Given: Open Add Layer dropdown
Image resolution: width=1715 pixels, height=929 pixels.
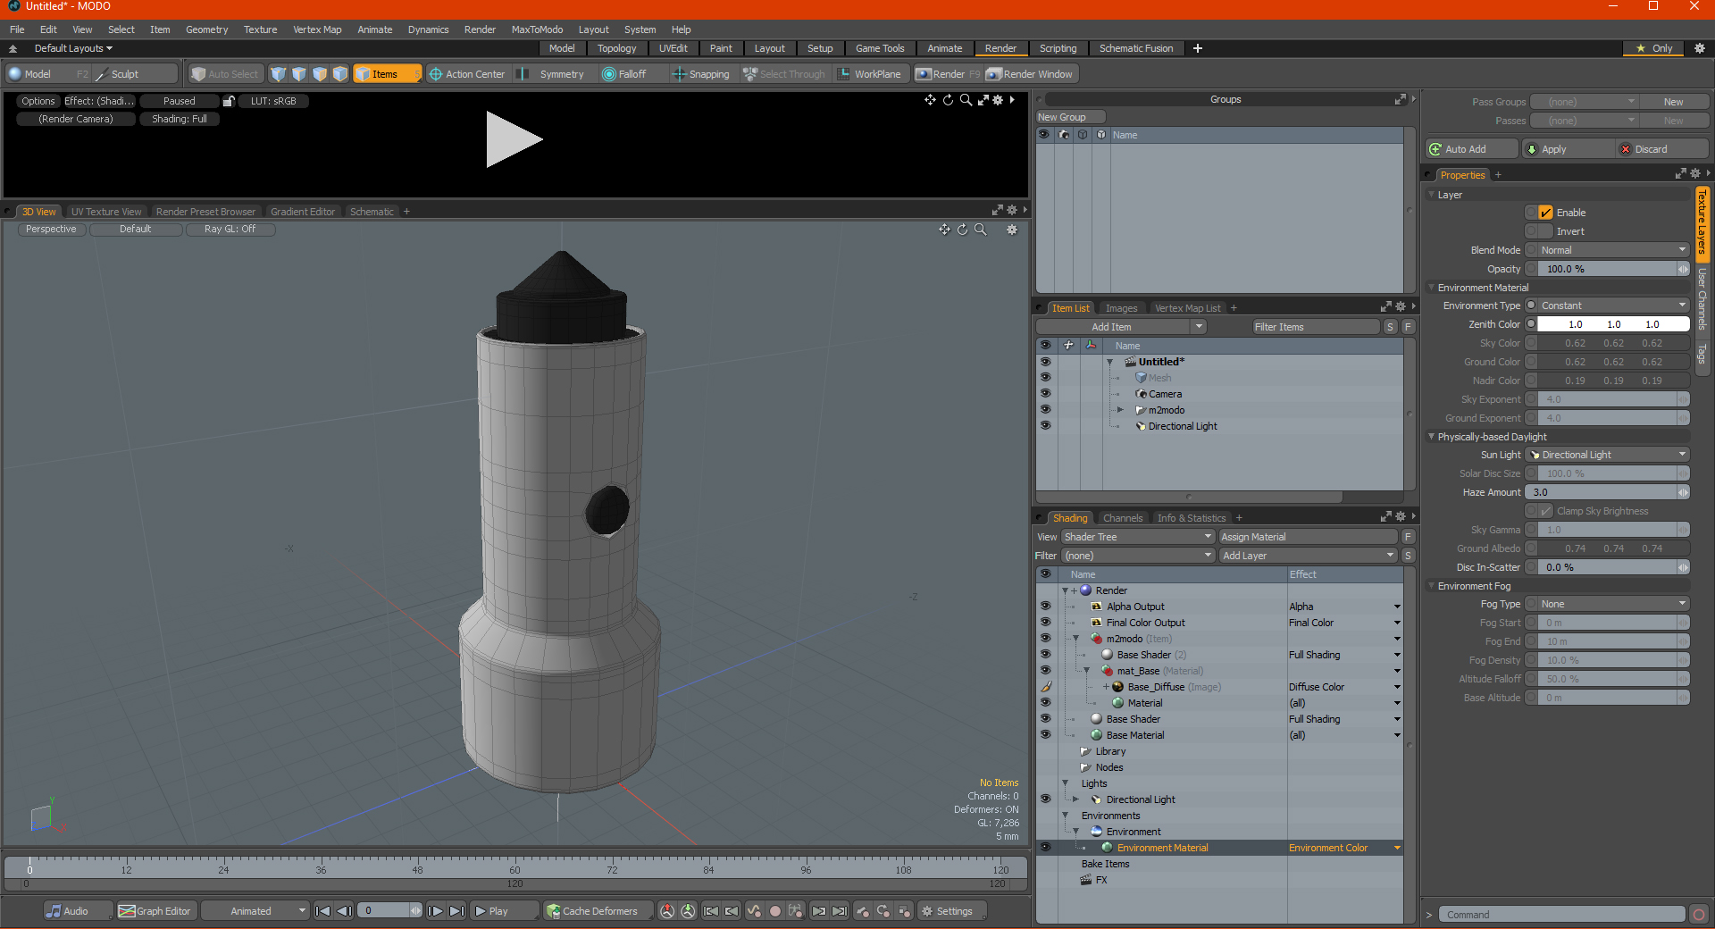Looking at the screenshot, I should 1309,556.
